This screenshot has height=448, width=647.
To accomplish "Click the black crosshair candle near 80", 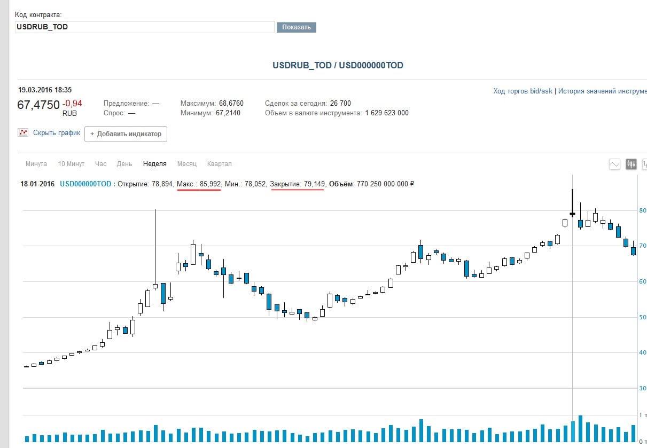I will coord(572,214).
